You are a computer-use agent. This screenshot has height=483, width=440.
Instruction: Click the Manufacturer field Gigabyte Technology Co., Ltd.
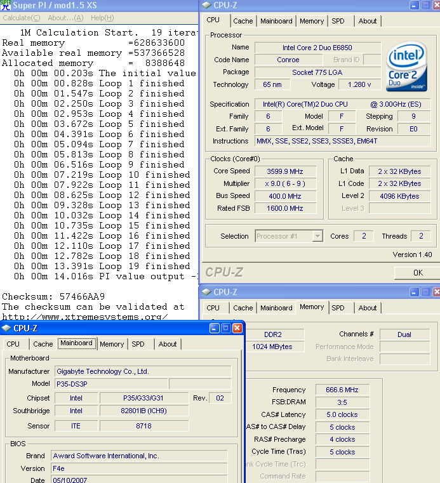click(x=143, y=371)
